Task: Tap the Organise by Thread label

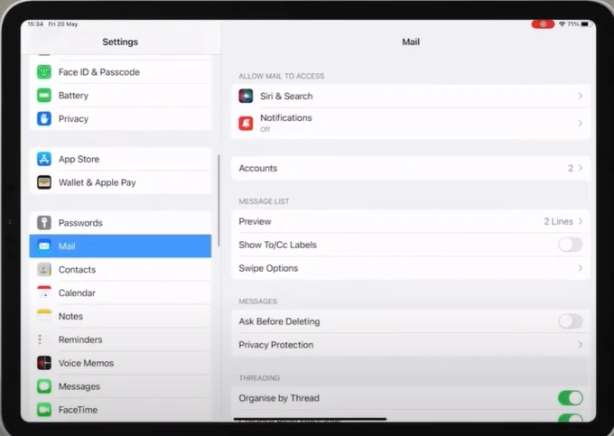Action: [x=279, y=398]
